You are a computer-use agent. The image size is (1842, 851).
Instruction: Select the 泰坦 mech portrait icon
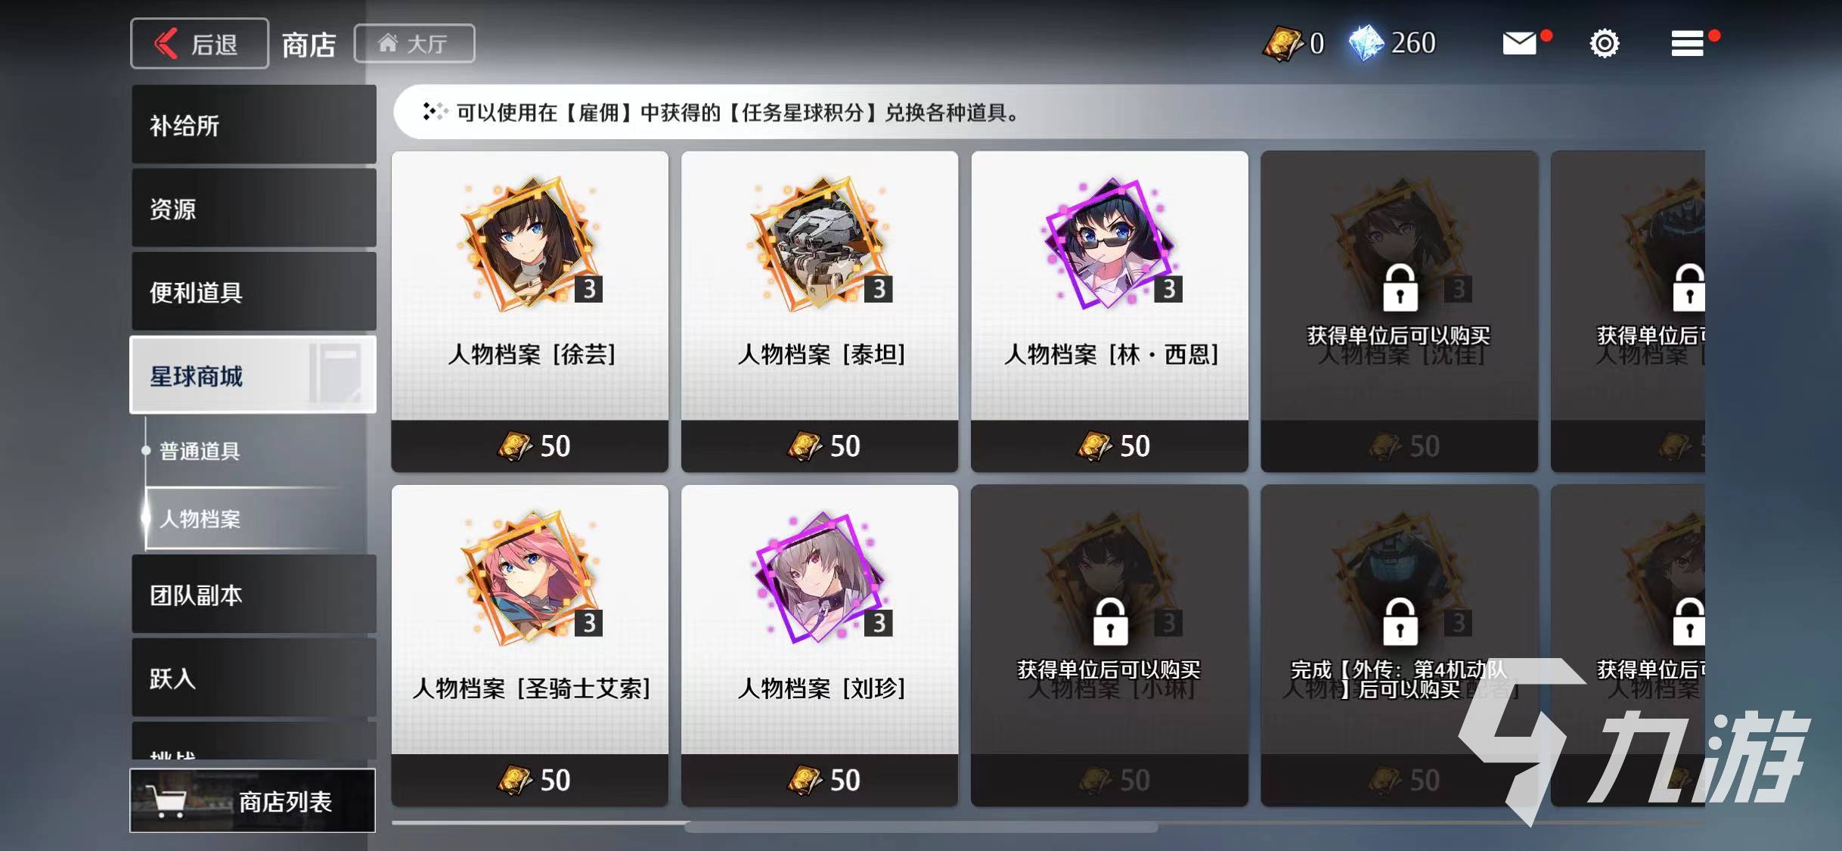click(819, 244)
